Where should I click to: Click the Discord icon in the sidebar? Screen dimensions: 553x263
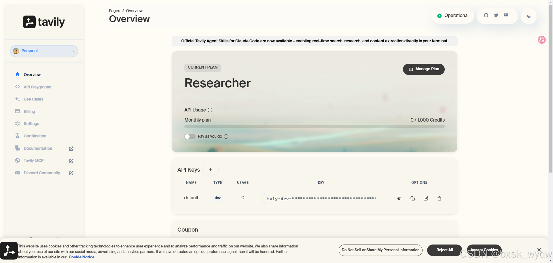pos(18,173)
